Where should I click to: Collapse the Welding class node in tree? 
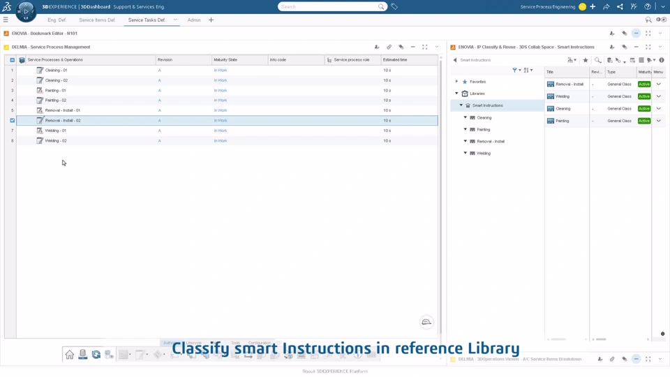coord(466,153)
